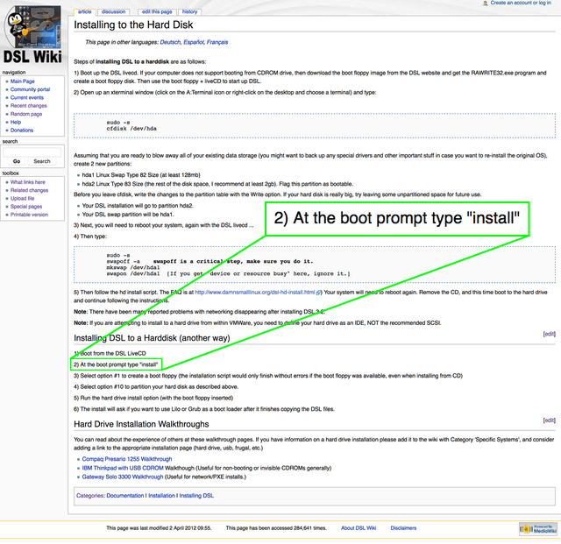Switch to the history tab
Image resolution: width=561 pixels, height=544 pixels.
(x=189, y=12)
